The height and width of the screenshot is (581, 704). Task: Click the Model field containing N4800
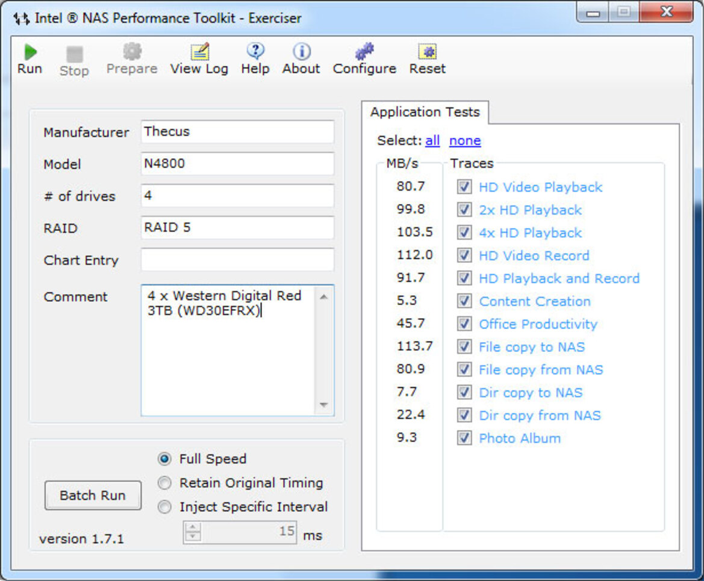[237, 164]
